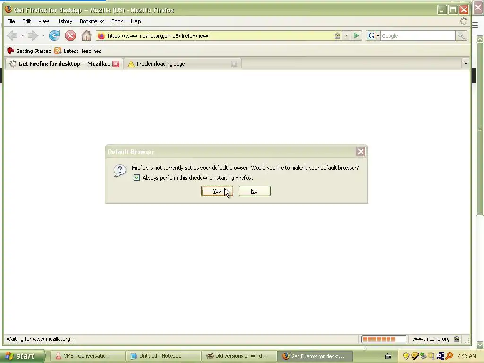This screenshot has width=484, height=363.
Task: Switch to Get Firefox for desktop tab
Action: 64,64
